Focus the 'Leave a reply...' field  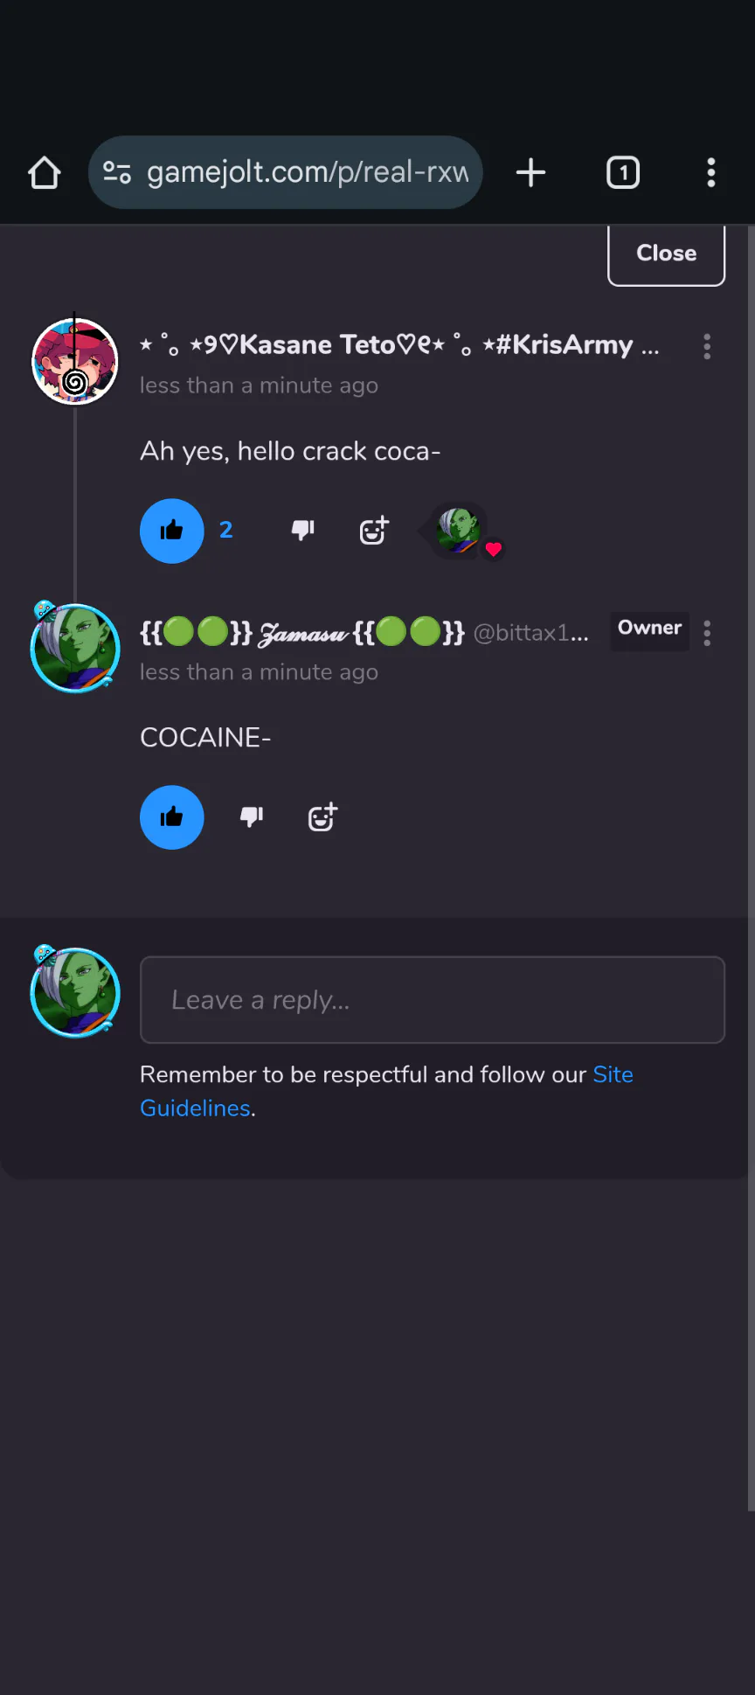point(433,1000)
